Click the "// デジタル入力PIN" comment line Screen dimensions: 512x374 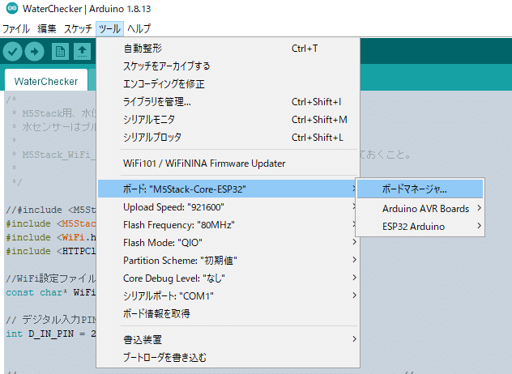pos(51,320)
